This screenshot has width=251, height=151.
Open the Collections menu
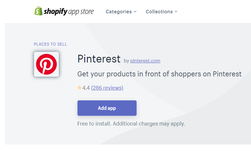click(x=161, y=12)
